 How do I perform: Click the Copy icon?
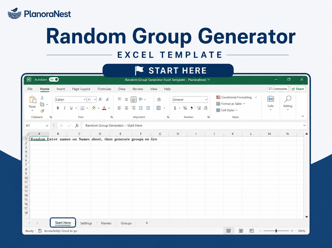coord(42,104)
